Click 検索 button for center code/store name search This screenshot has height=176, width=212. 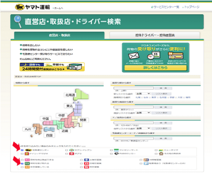(163, 138)
